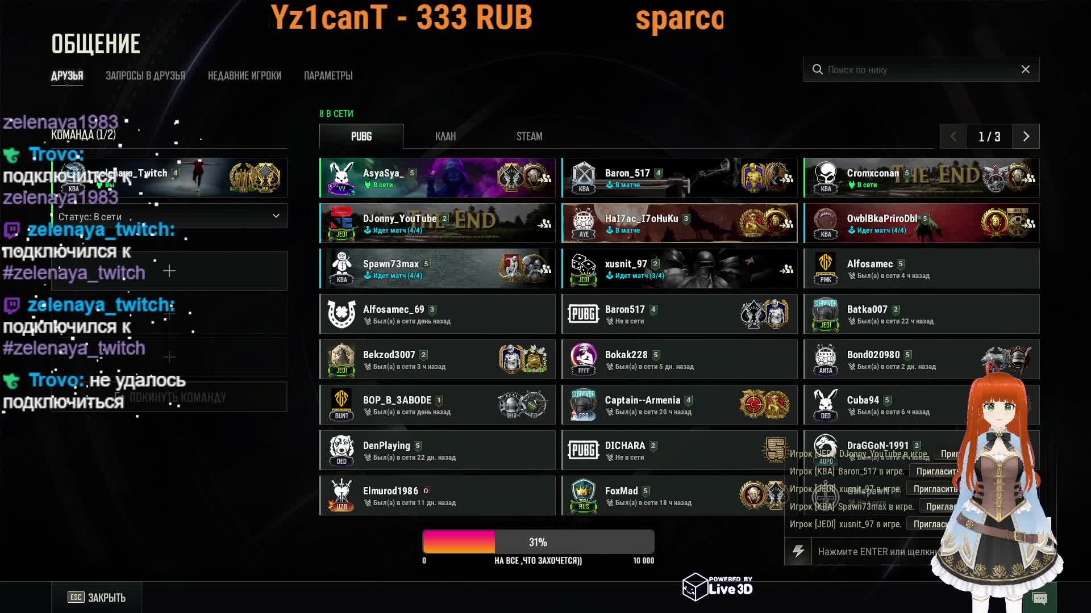Click the 31% donation progress bar
Screen dimensions: 1091x613
[x=538, y=541]
